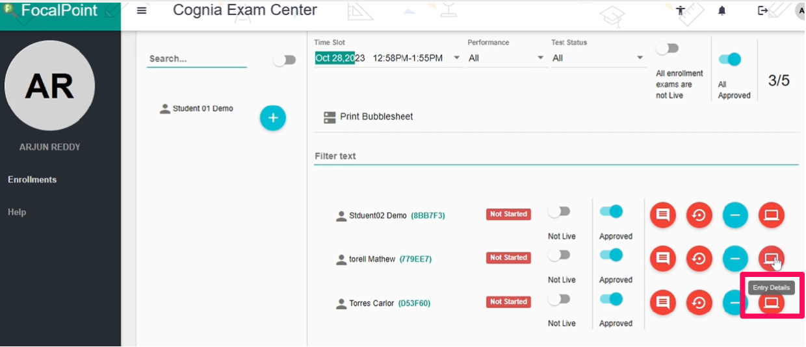Open Enrollments in the sidebar
Screen dimensions: 806x347
[x=32, y=180]
